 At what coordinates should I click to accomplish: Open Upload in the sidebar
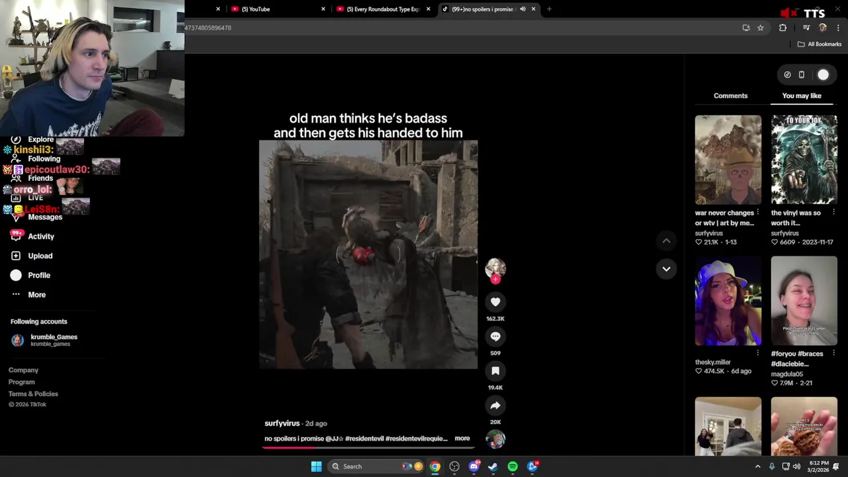(x=40, y=256)
